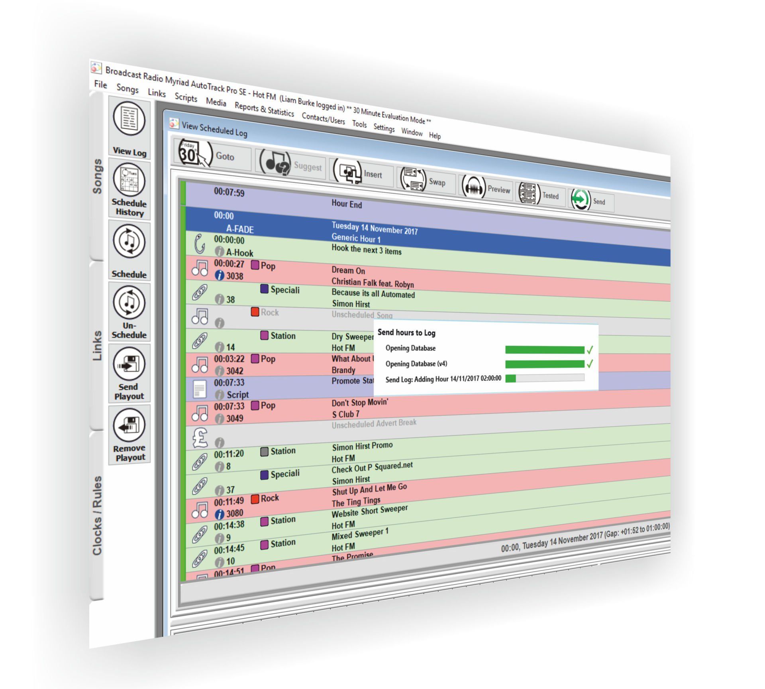765x689 pixels.
Task: Select the Mixed Sweeper 1 entry
Action: click(x=360, y=534)
